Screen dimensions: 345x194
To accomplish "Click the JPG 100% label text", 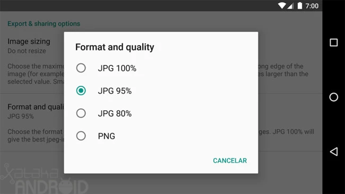I will [x=117, y=68].
